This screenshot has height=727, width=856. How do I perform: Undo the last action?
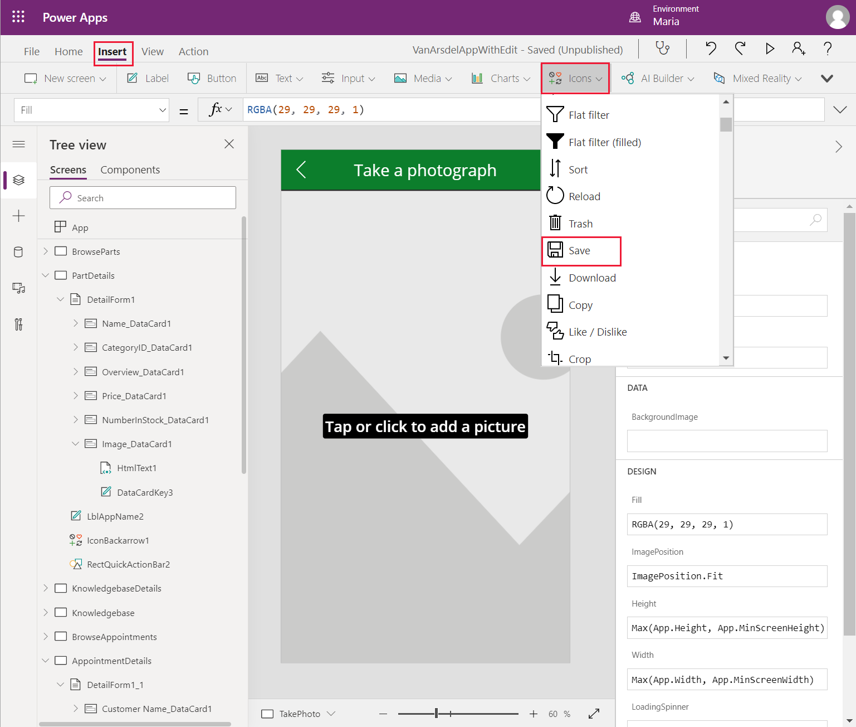tap(711, 49)
